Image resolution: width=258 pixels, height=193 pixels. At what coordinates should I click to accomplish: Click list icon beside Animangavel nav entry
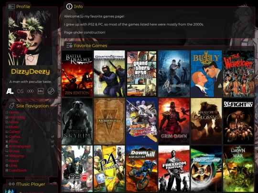tap(53, 146)
